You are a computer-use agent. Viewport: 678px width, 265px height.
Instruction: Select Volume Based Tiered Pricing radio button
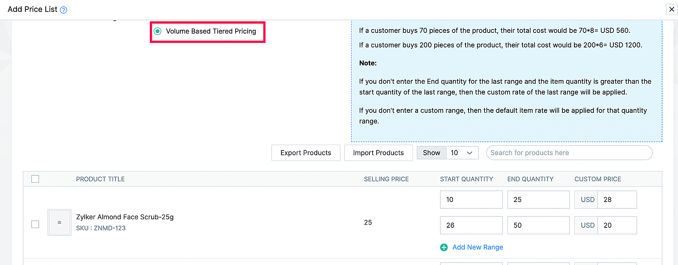pyautogui.click(x=158, y=31)
